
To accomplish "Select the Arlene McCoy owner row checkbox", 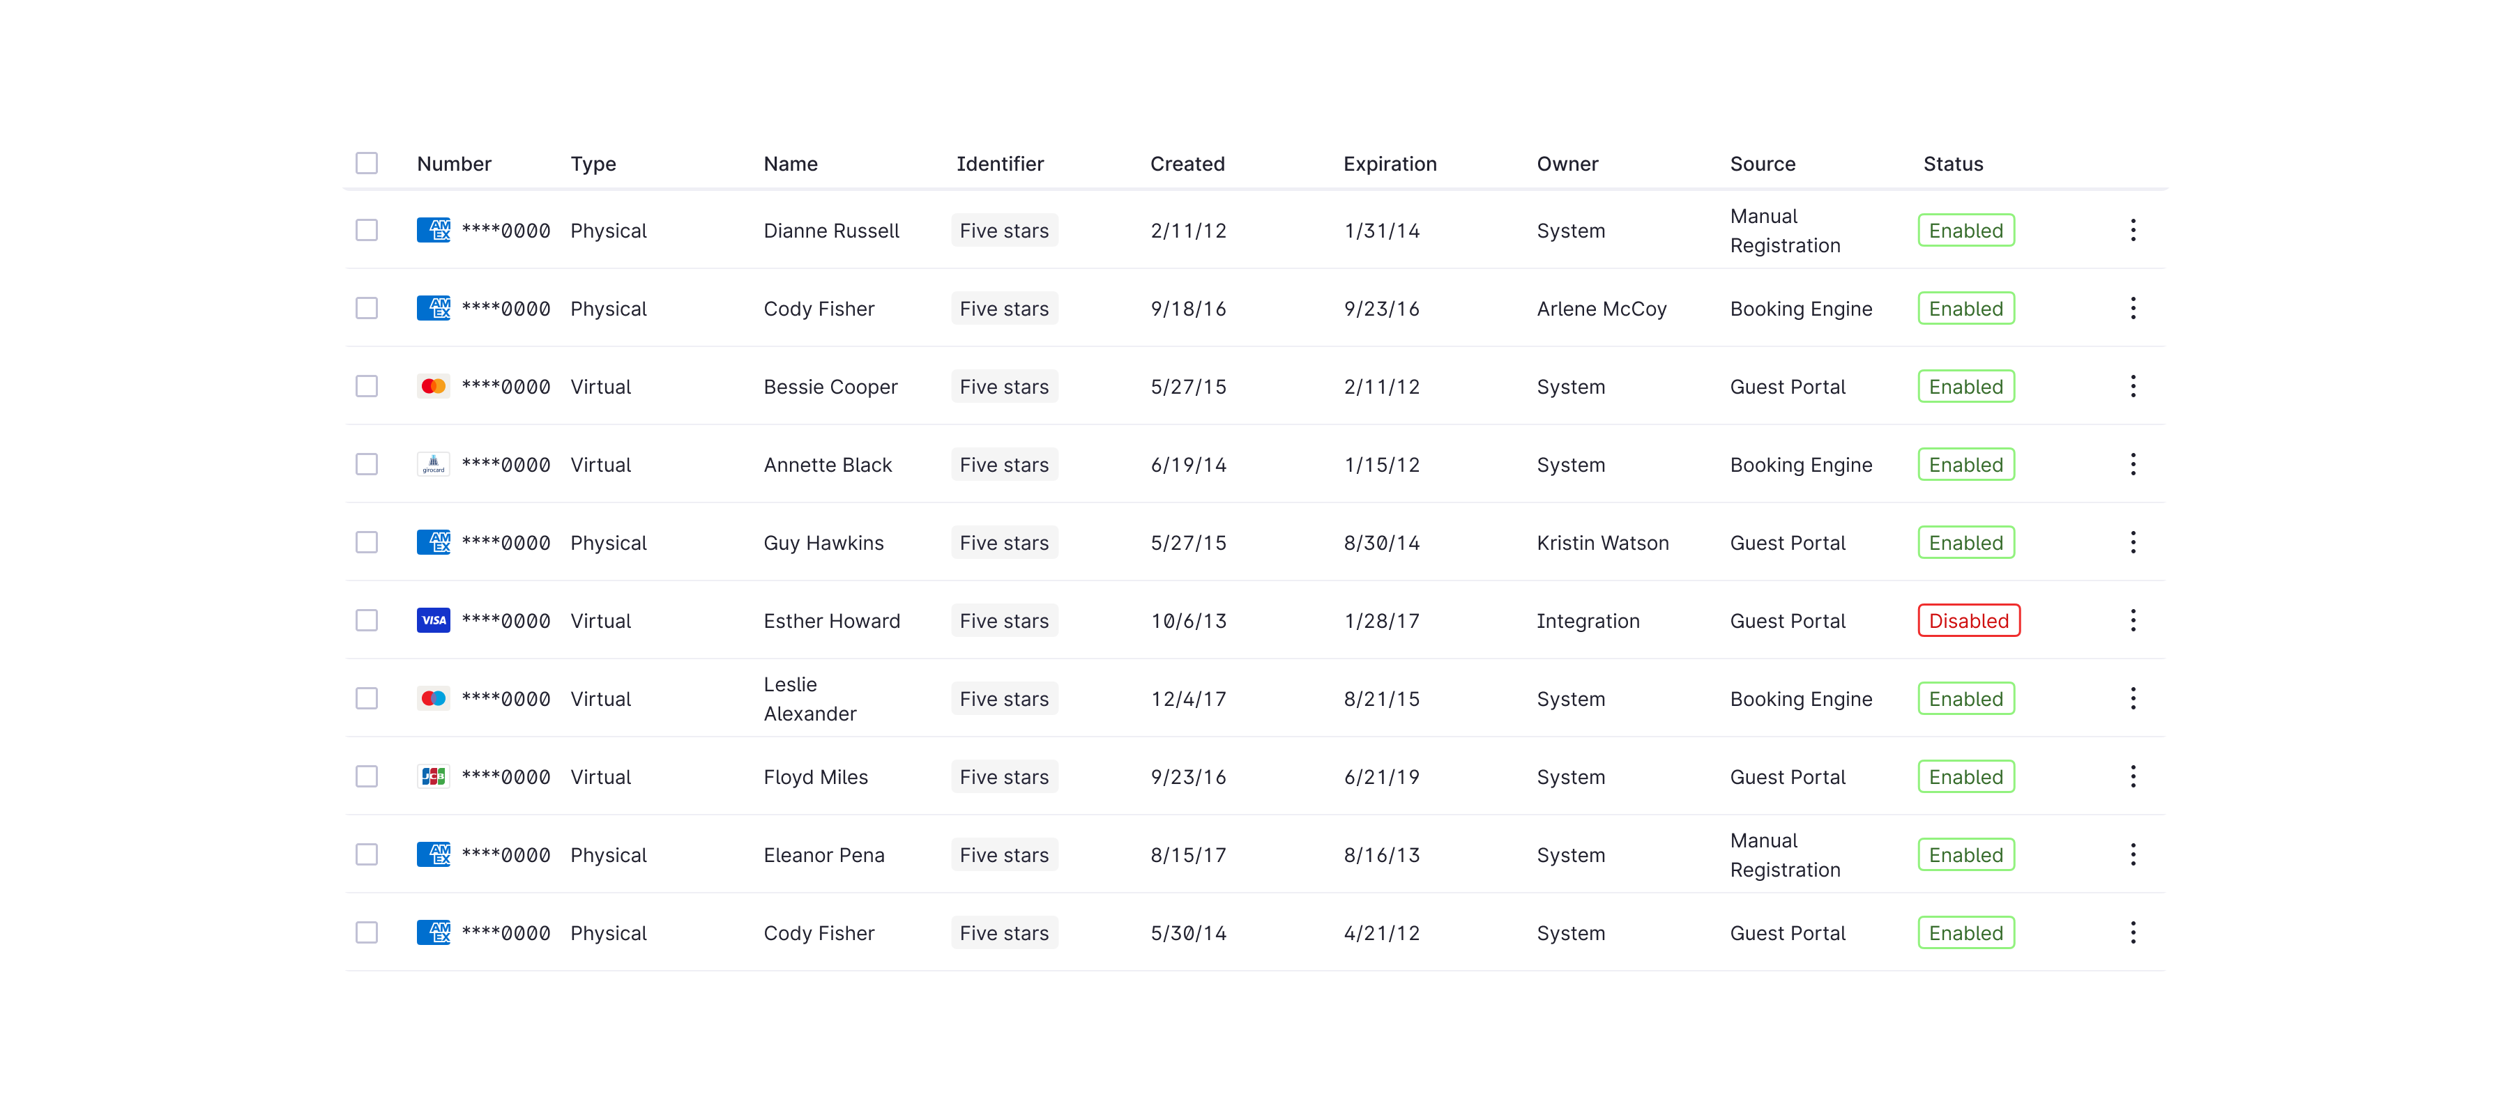I will (x=366, y=309).
